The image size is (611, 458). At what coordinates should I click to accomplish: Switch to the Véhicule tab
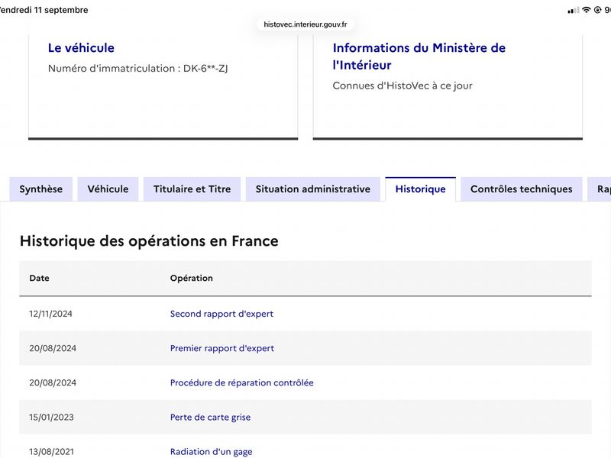108,189
